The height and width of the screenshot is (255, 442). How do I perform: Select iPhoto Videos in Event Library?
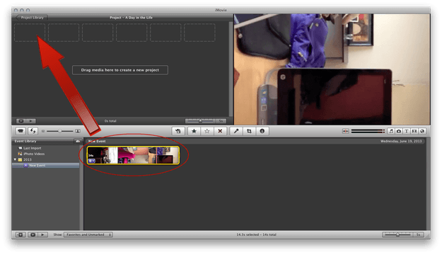click(34, 154)
